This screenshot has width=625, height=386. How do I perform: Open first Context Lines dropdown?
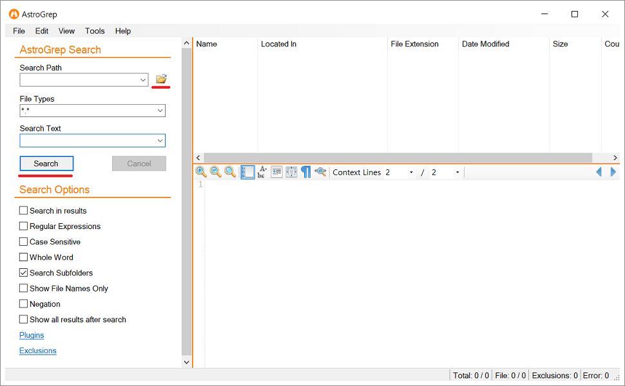(x=411, y=172)
